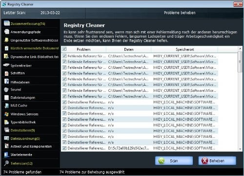Sort by the Problem column header

(x=83, y=49)
